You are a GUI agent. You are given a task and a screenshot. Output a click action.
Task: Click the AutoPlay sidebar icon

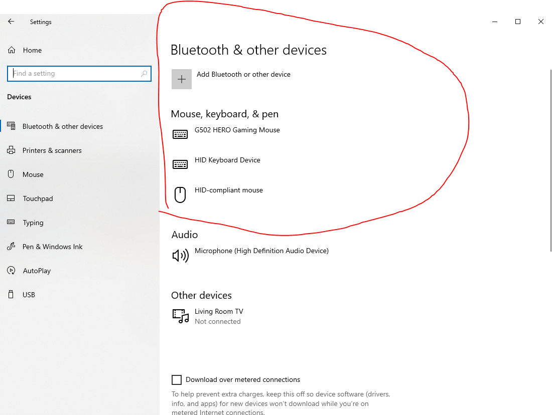pos(11,271)
